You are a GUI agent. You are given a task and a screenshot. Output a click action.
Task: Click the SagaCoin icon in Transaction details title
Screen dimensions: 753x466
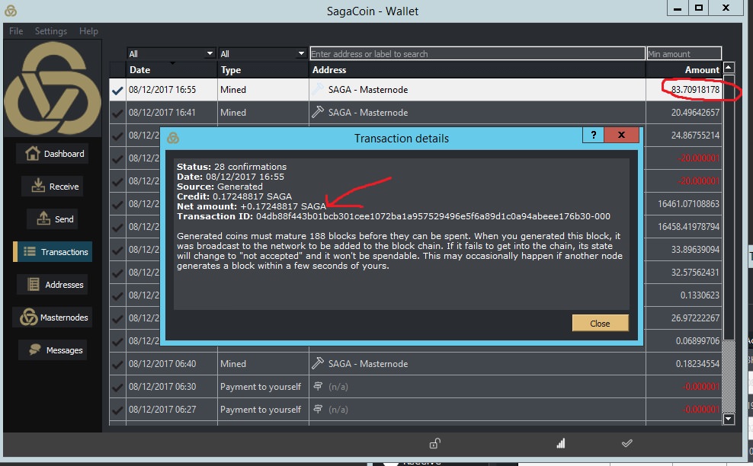click(173, 139)
